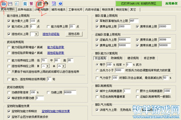
Task: Open 适性经验获取 link
Action: click(x=56, y=53)
